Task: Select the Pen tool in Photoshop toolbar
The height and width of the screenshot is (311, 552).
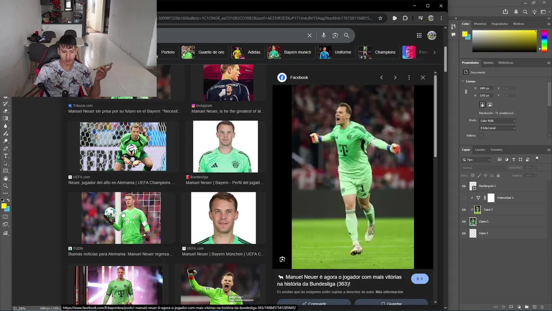Action: pos(6,148)
